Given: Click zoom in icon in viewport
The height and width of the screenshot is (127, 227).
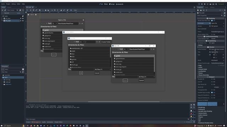Looking at the screenshot, I should (x=36, y=14).
